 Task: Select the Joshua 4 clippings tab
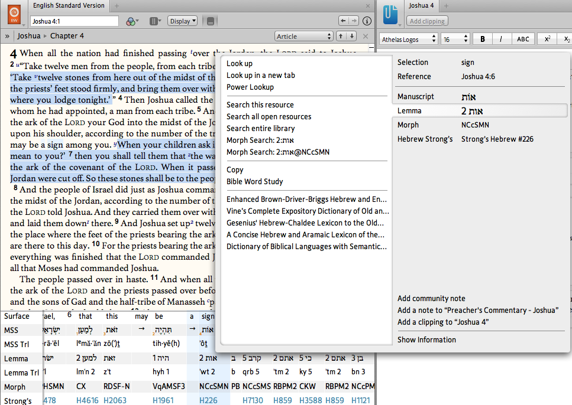point(421,5)
